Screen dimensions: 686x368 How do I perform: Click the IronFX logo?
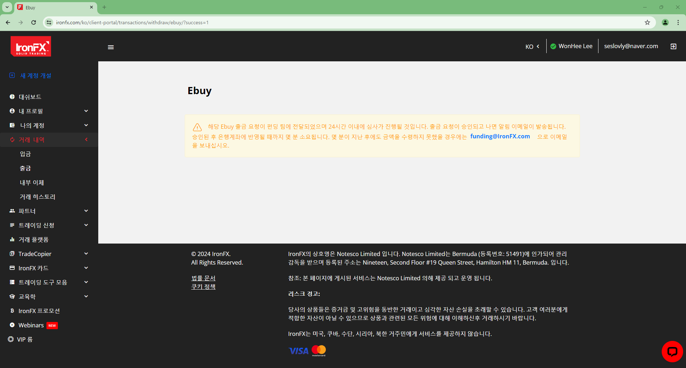tap(31, 46)
